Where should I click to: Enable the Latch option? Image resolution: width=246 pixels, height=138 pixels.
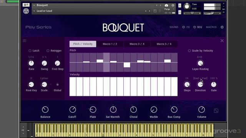pyautogui.click(x=30, y=51)
